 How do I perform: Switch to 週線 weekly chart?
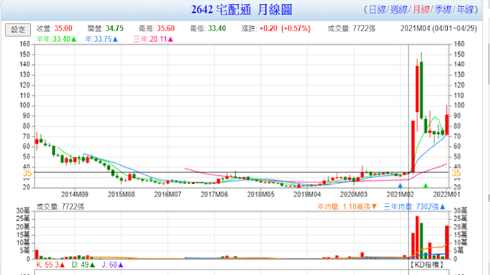[399, 9]
